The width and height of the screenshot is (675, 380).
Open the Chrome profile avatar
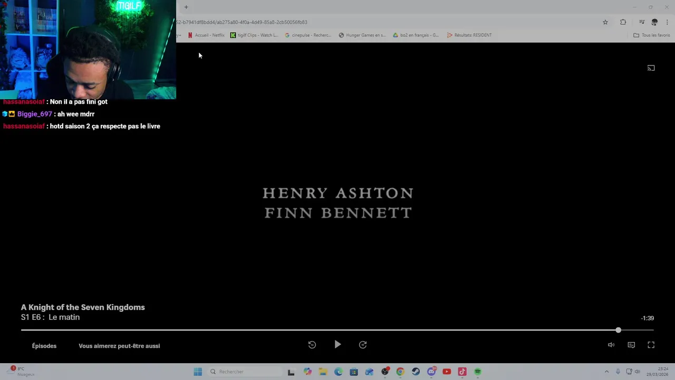tap(654, 22)
